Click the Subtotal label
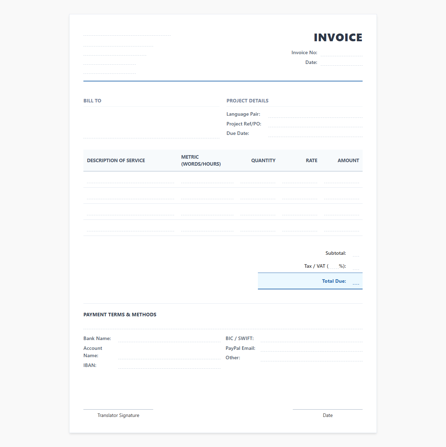Screen dimensions: 446x447 [x=336, y=253]
